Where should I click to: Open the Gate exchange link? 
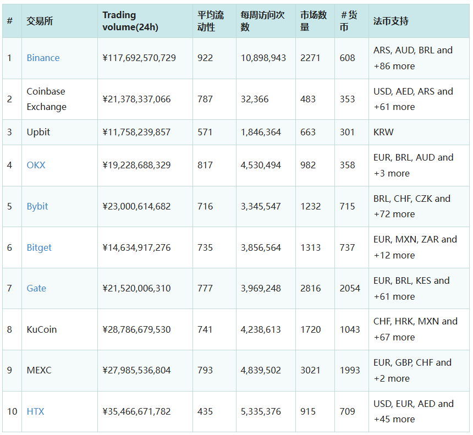point(36,288)
